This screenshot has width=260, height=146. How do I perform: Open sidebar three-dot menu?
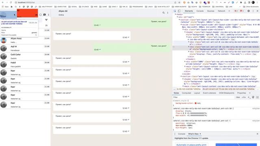click(49, 15)
